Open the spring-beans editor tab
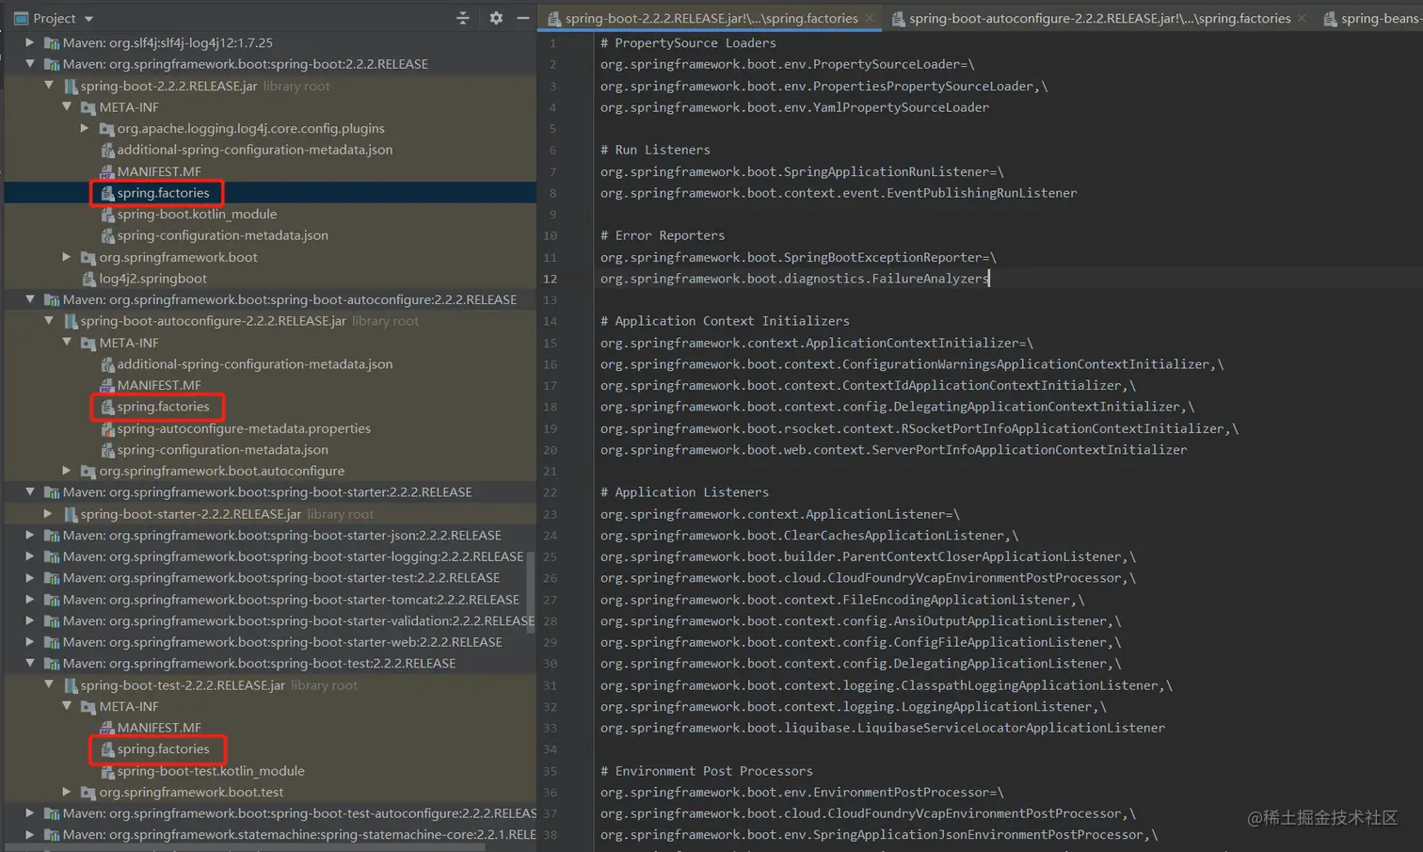The width and height of the screenshot is (1423, 852). [x=1372, y=18]
